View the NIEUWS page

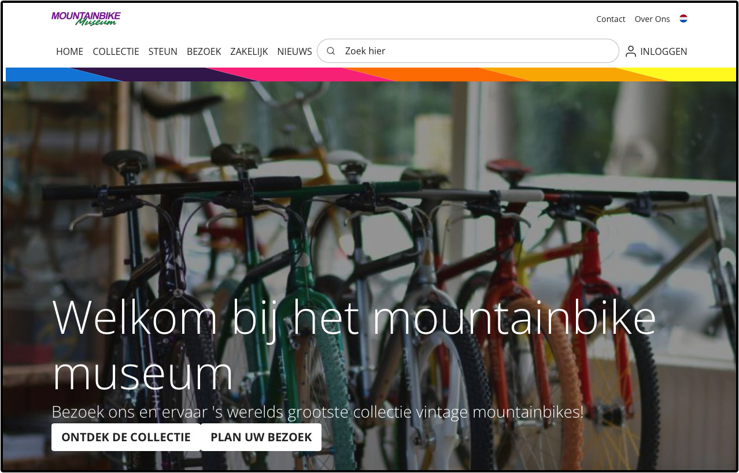tap(294, 51)
